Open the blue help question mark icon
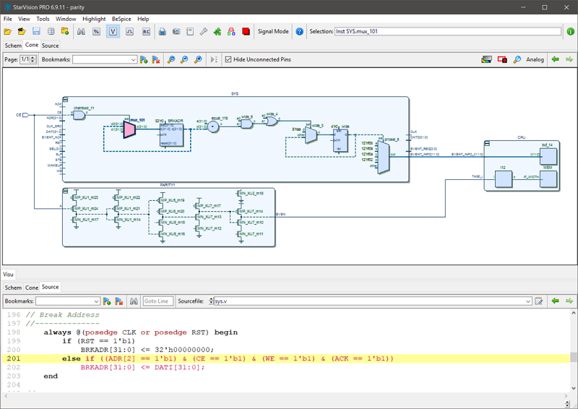Image resolution: width=578 pixels, height=409 pixels. tap(299, 32)
